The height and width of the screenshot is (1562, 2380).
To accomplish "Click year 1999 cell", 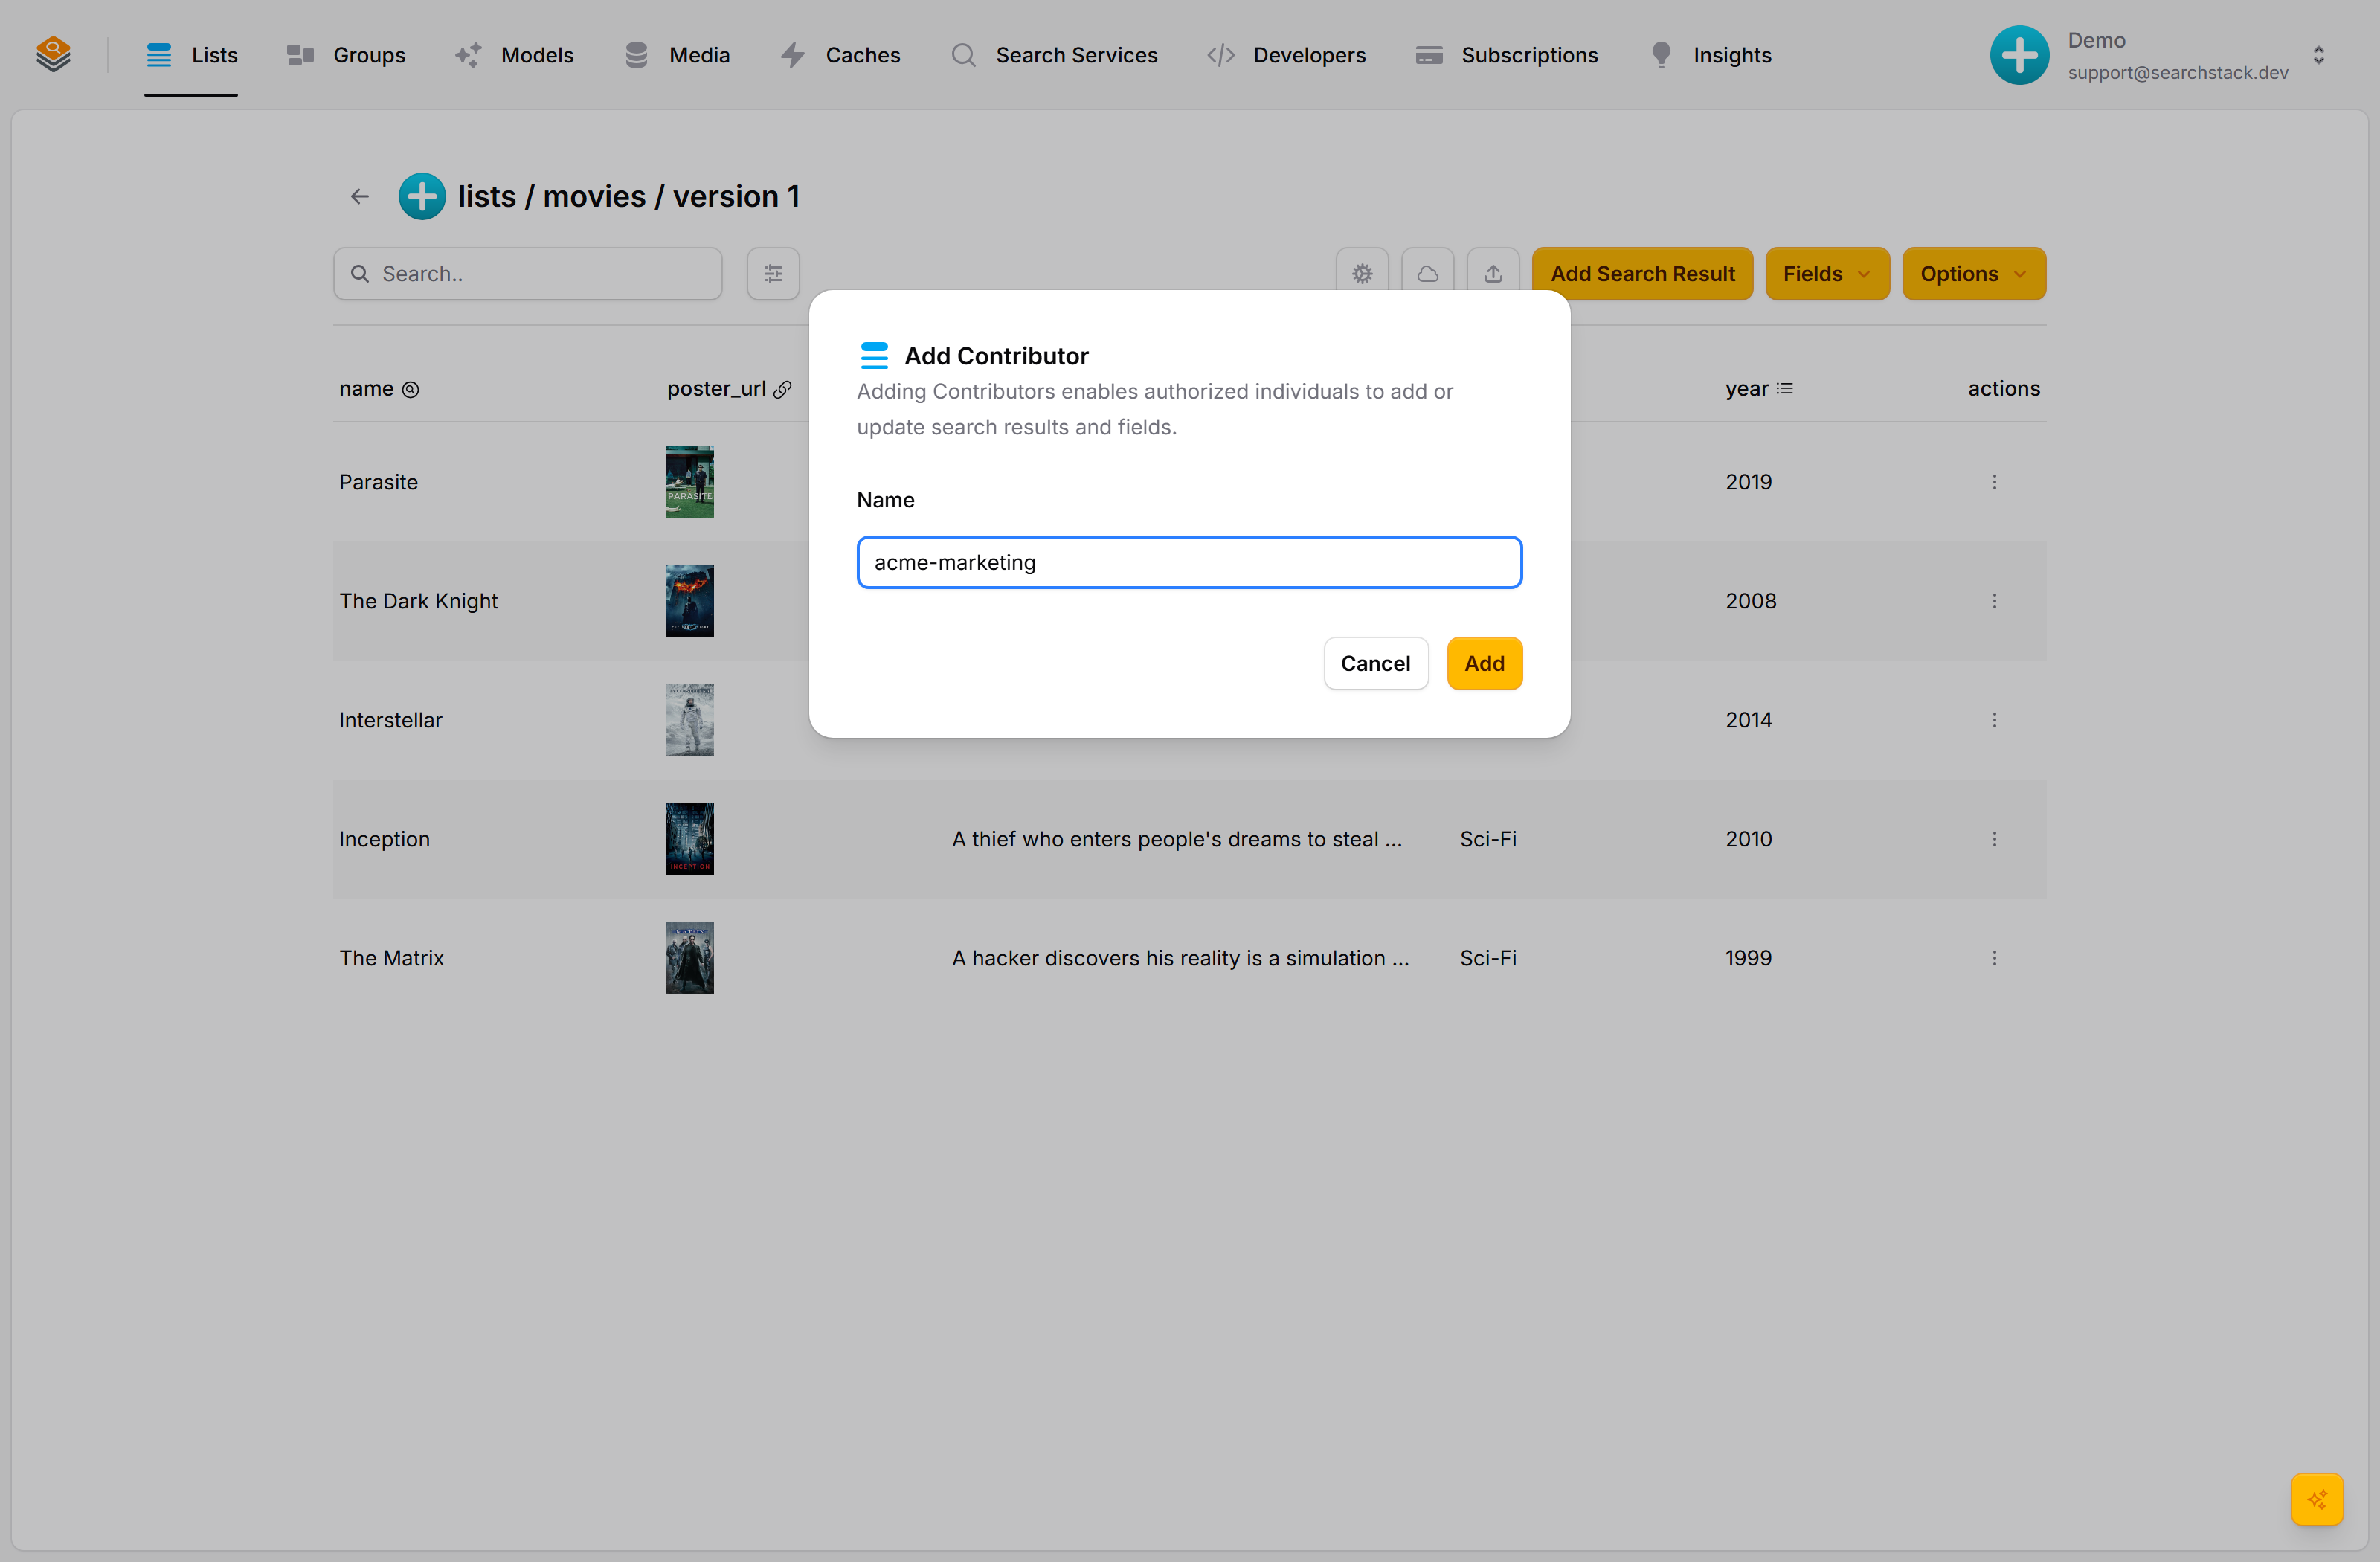I will coord(1748,958).
